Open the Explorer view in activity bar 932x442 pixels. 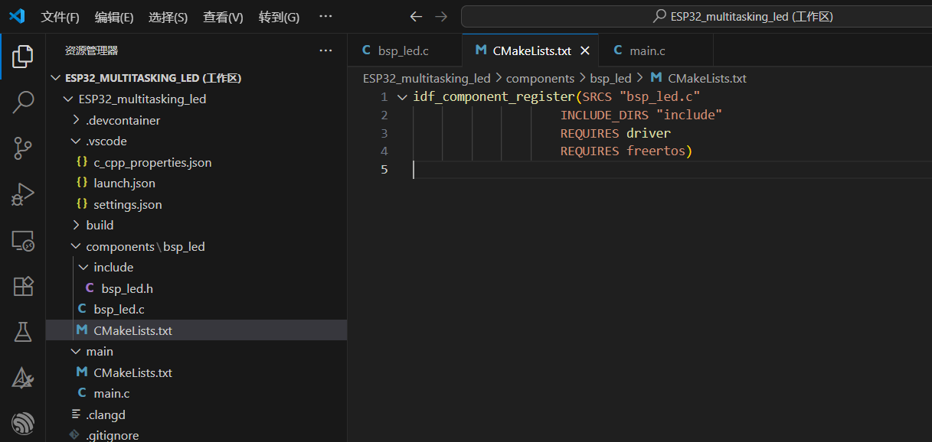23,56
